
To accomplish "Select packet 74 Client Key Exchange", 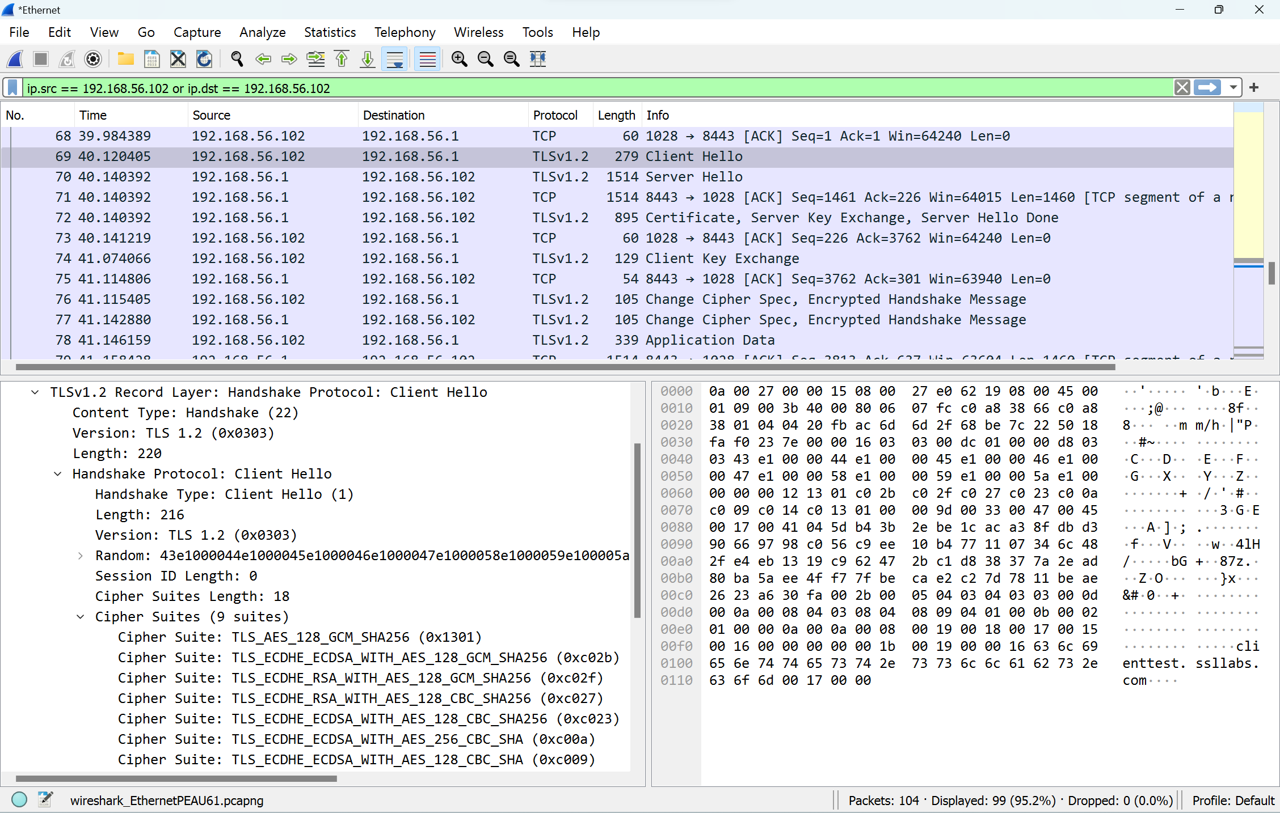I will (x=617, y=259).
